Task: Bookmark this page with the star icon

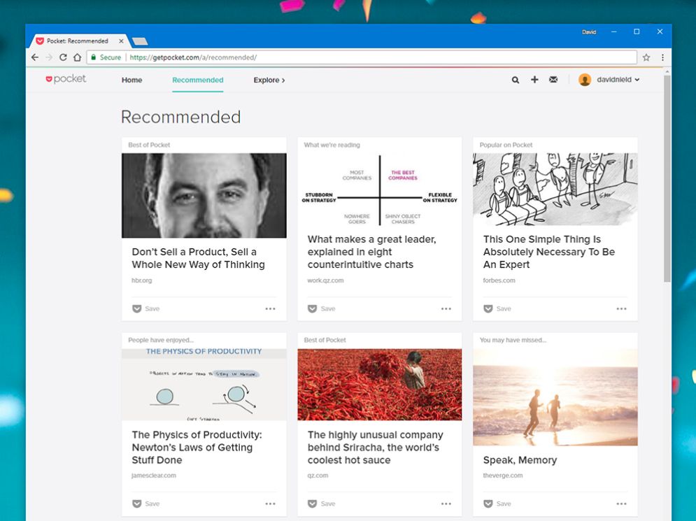Action: (x=646, y=57)
